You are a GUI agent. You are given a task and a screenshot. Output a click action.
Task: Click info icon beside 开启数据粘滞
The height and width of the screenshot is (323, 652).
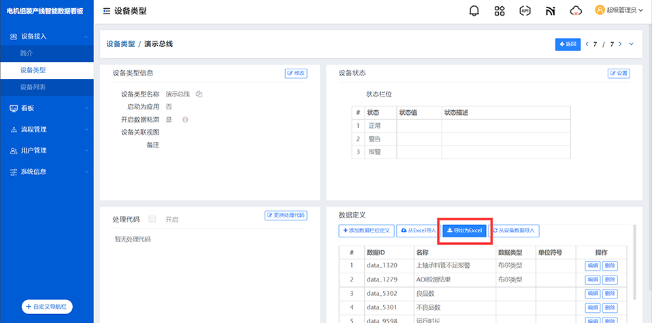click(x=184, y=120)
